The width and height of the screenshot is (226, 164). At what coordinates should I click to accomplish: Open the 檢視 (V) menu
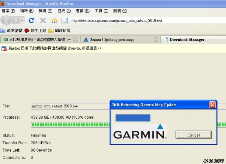46,11
